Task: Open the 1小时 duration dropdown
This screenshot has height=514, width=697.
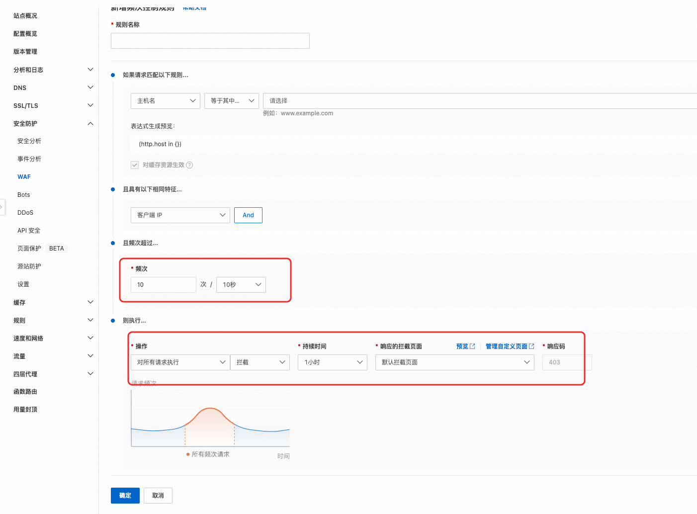Action: tap(333, 362)
